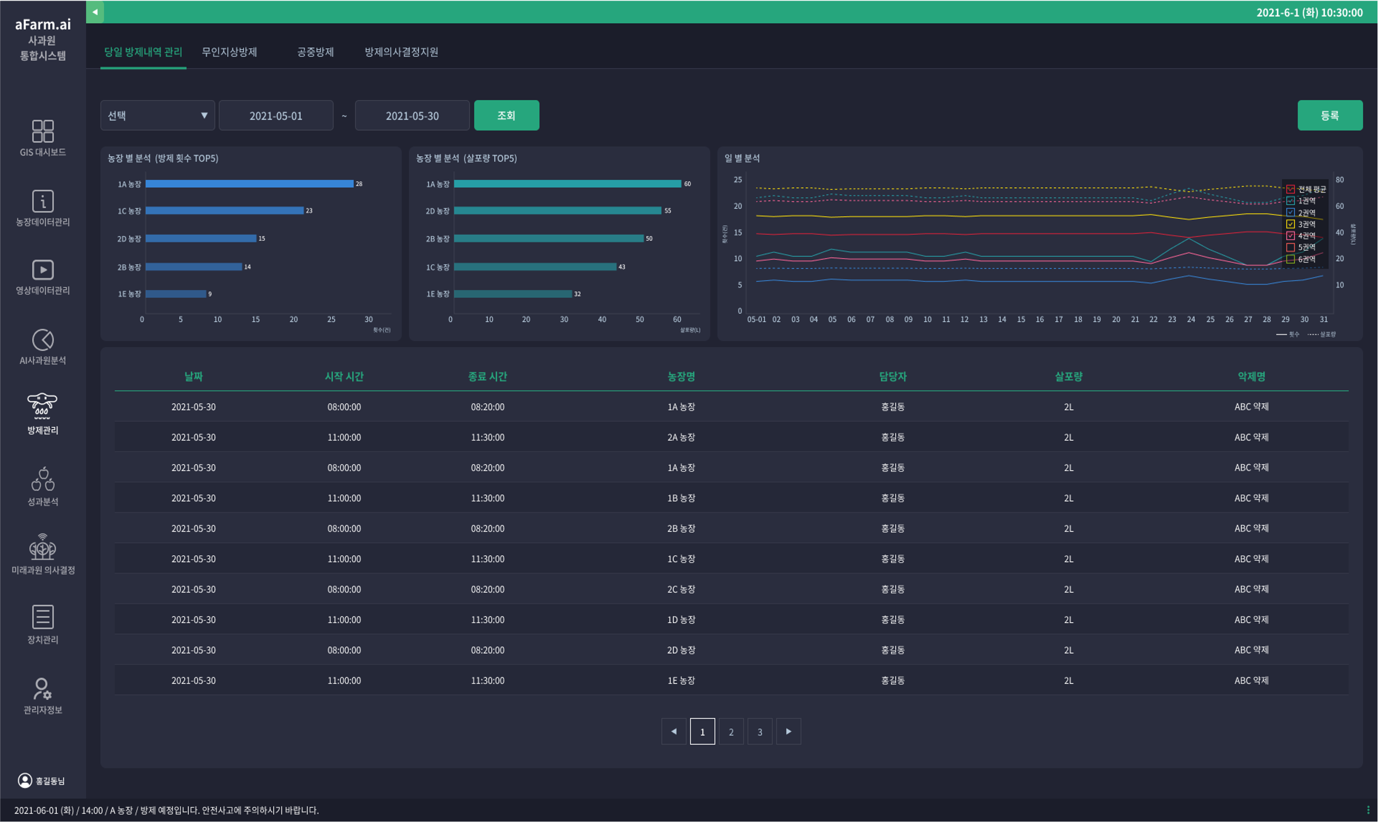Screen dimensions: 1379x823
Task: Open 농장데이터관리 info icon
Action: click(x=43, y=201)
